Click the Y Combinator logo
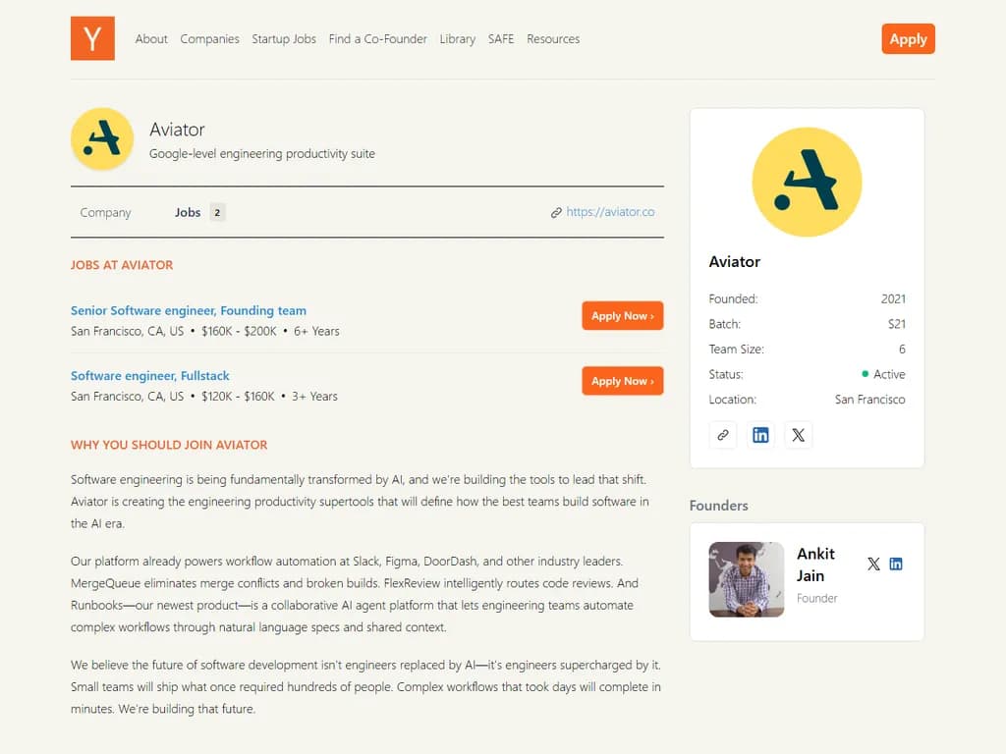1006x754 pixels. click(91, 39)
